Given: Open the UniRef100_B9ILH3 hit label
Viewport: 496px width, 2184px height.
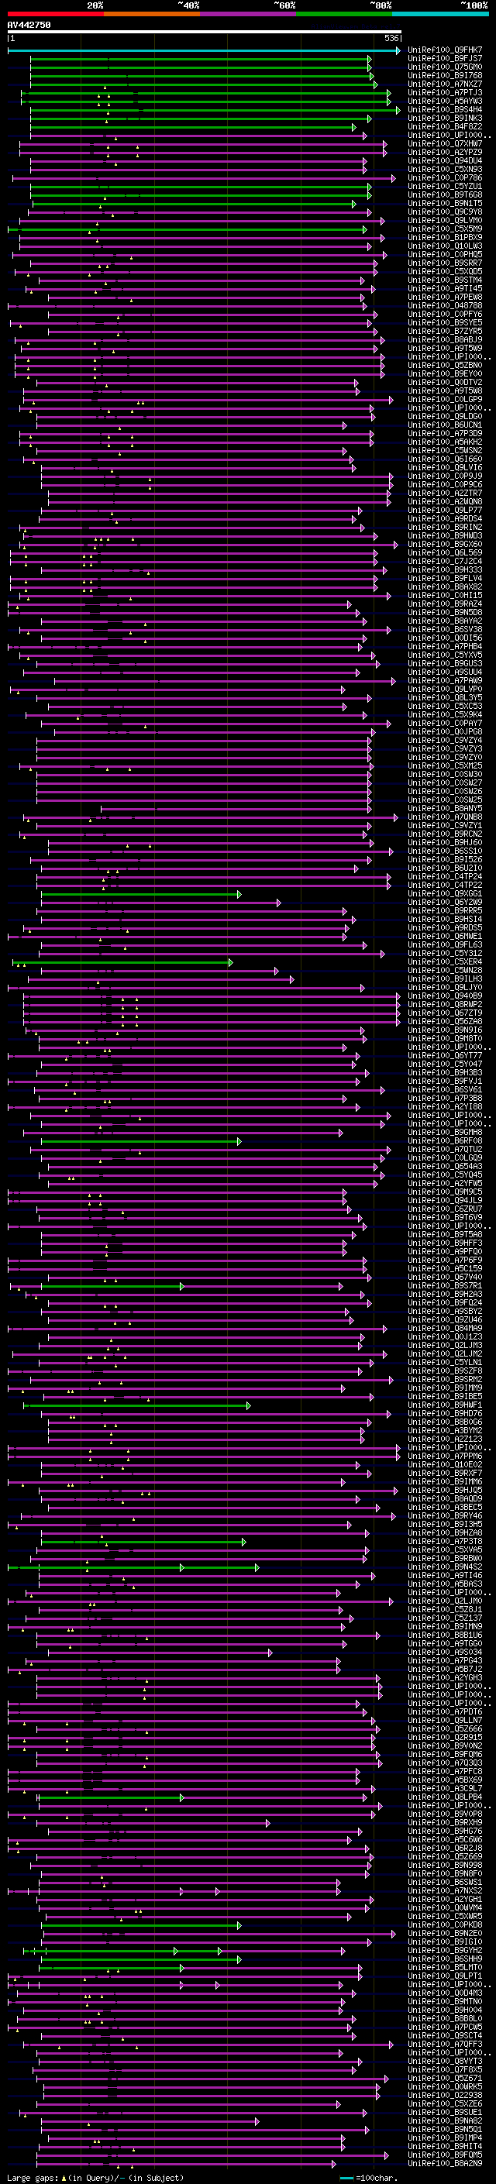Looking at the screenshot, I should click(445, 979).
